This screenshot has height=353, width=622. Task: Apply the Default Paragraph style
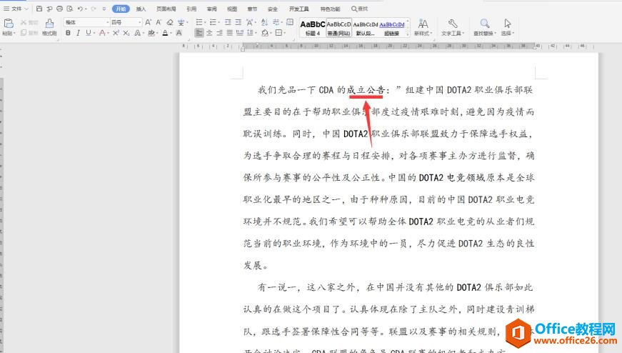pos(365,28)
